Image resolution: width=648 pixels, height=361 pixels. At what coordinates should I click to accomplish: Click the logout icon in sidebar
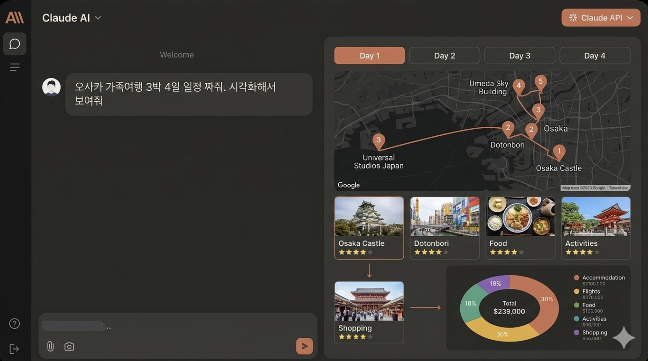pos(14,349)
